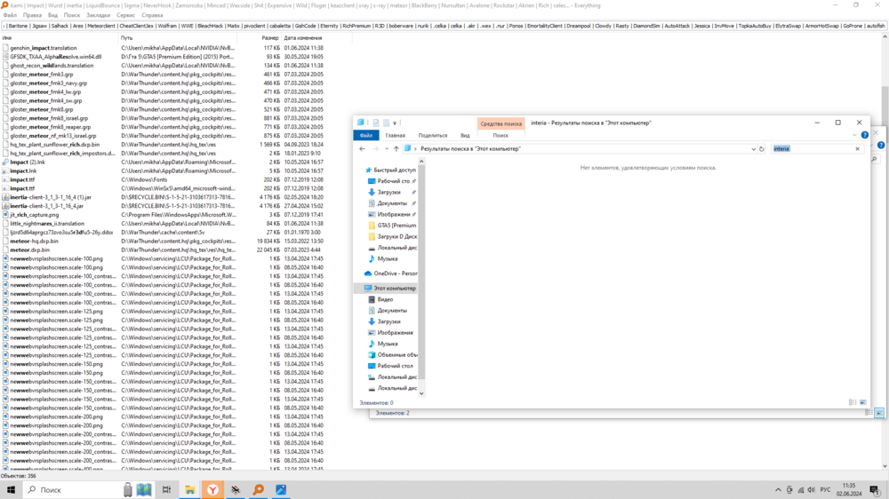The height and width of the screenshot is (499, 889).
Task: Open the Поделиться ribbon tab
Action: coord(433,135)
